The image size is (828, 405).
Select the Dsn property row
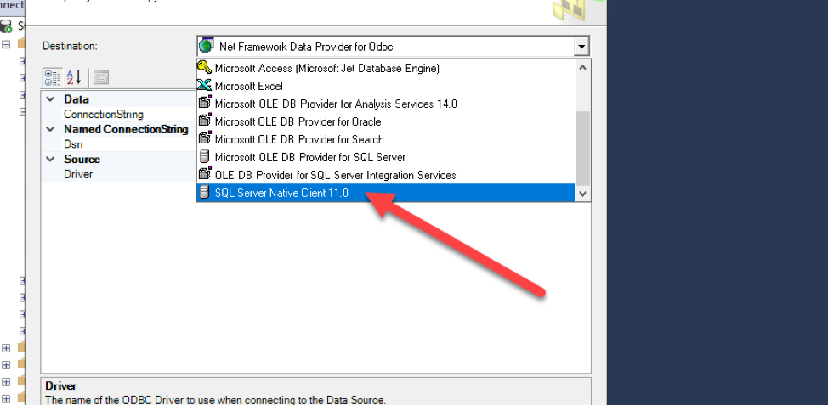[73, 144]
